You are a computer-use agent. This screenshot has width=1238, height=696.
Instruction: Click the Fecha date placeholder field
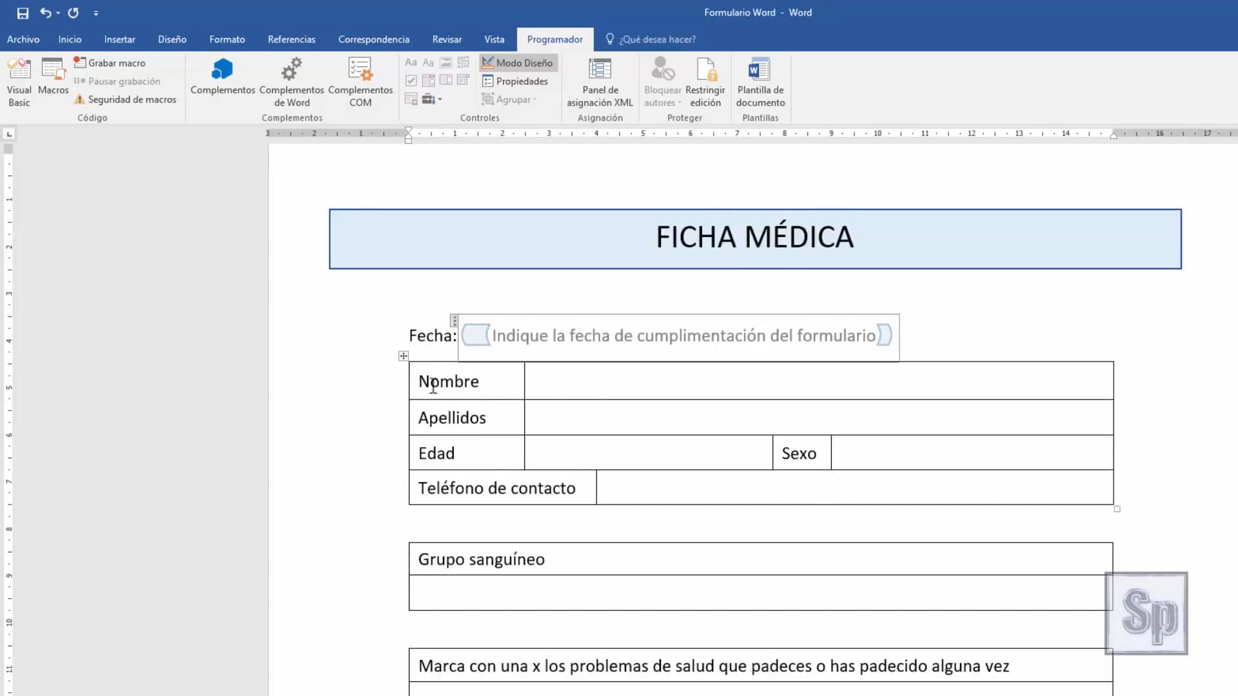[x=677, y=336]
